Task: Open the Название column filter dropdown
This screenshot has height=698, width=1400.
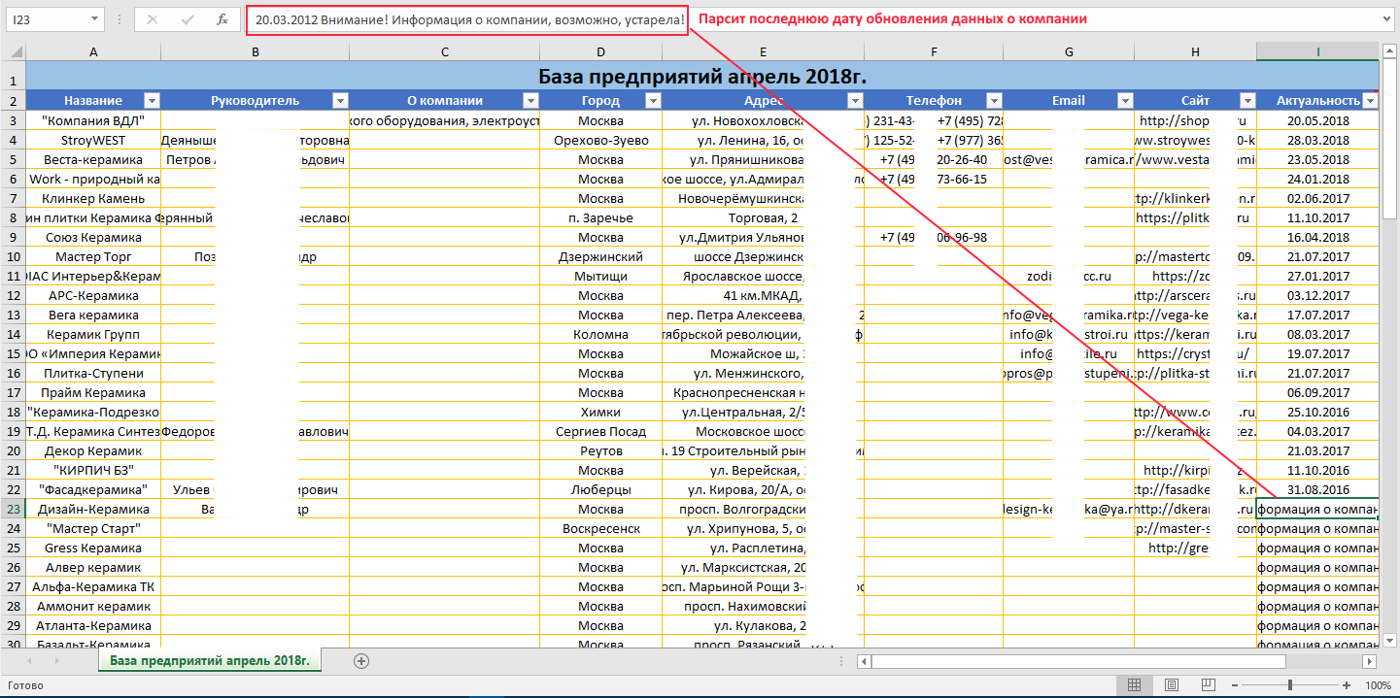Action: point(152,100)
